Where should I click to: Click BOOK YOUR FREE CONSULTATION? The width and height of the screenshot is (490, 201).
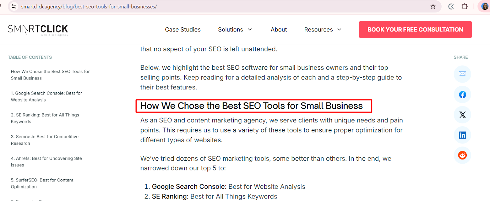point(415,29)
